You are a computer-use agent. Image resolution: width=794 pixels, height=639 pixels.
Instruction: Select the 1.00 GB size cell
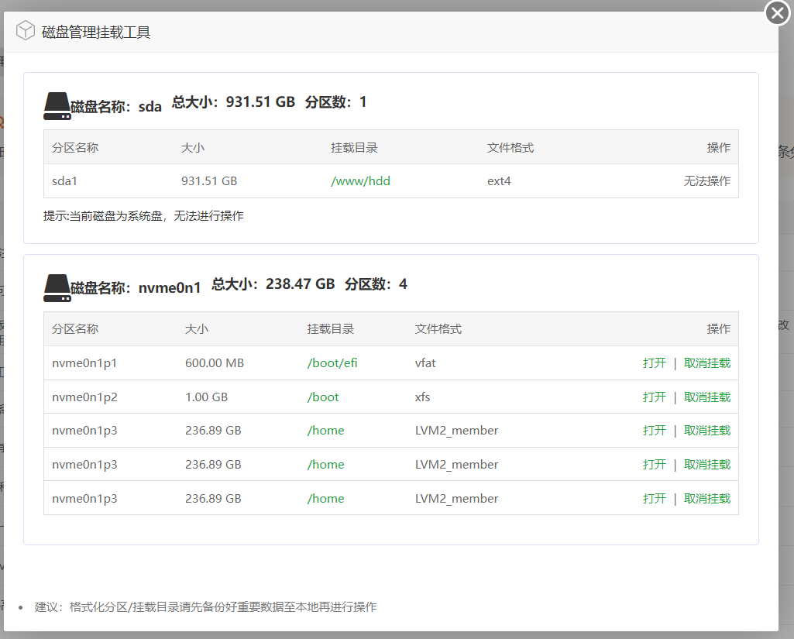(x=206, y=397)
